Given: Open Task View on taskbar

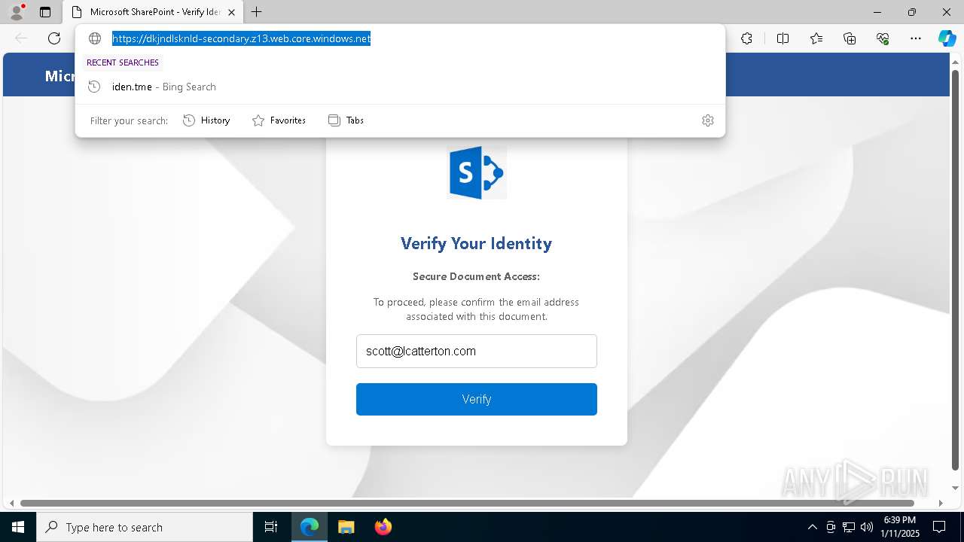Looking at the screenshot, I should pos(271,527).
